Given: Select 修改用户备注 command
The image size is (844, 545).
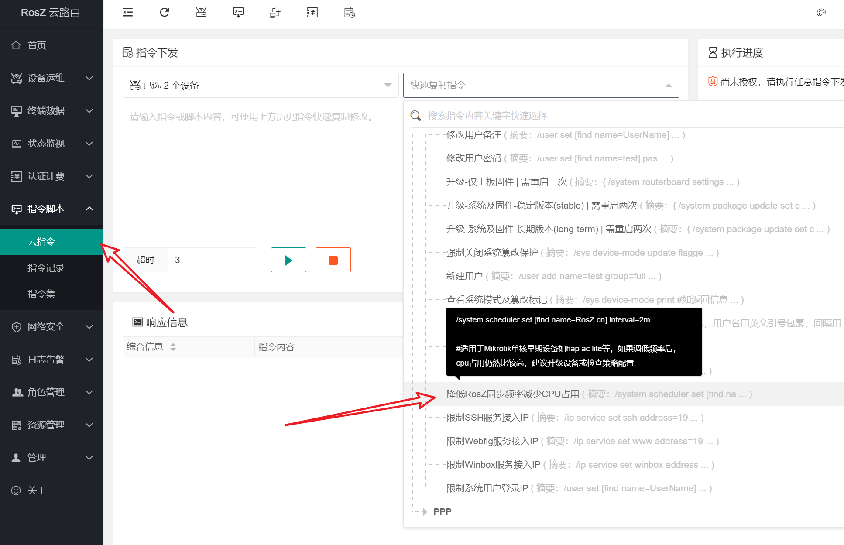Looking at the screenshot, I should 566,135.
